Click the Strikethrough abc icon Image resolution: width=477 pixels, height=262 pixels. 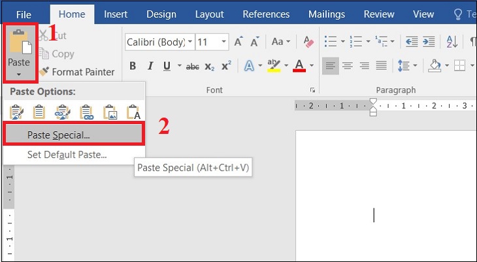(x=192, y=66)
